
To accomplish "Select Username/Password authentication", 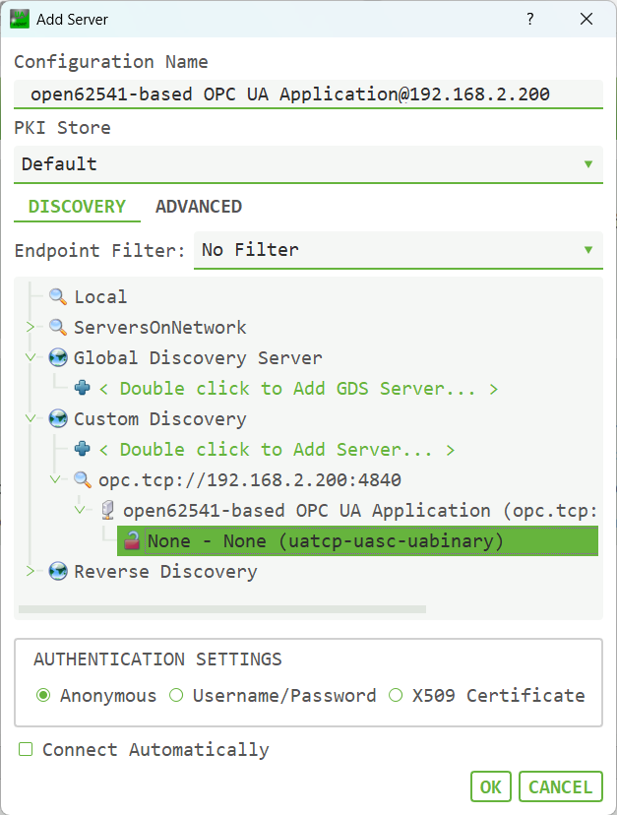I will (x=176, y=695).
